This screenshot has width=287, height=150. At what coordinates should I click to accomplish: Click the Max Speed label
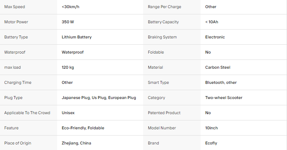coord(14,7)
